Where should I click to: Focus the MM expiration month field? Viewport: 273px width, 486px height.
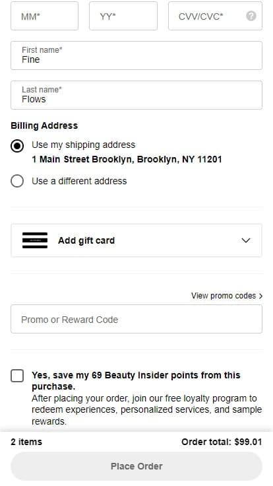45,16
